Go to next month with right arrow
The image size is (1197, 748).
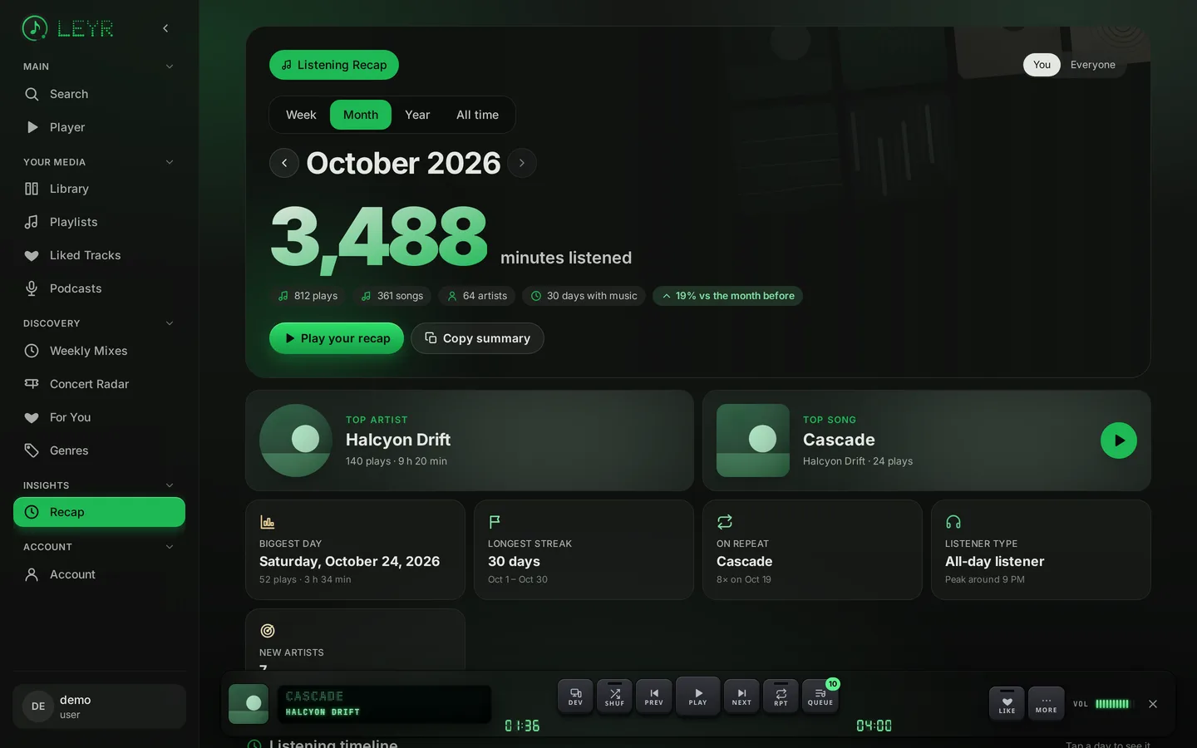[522, 163]
